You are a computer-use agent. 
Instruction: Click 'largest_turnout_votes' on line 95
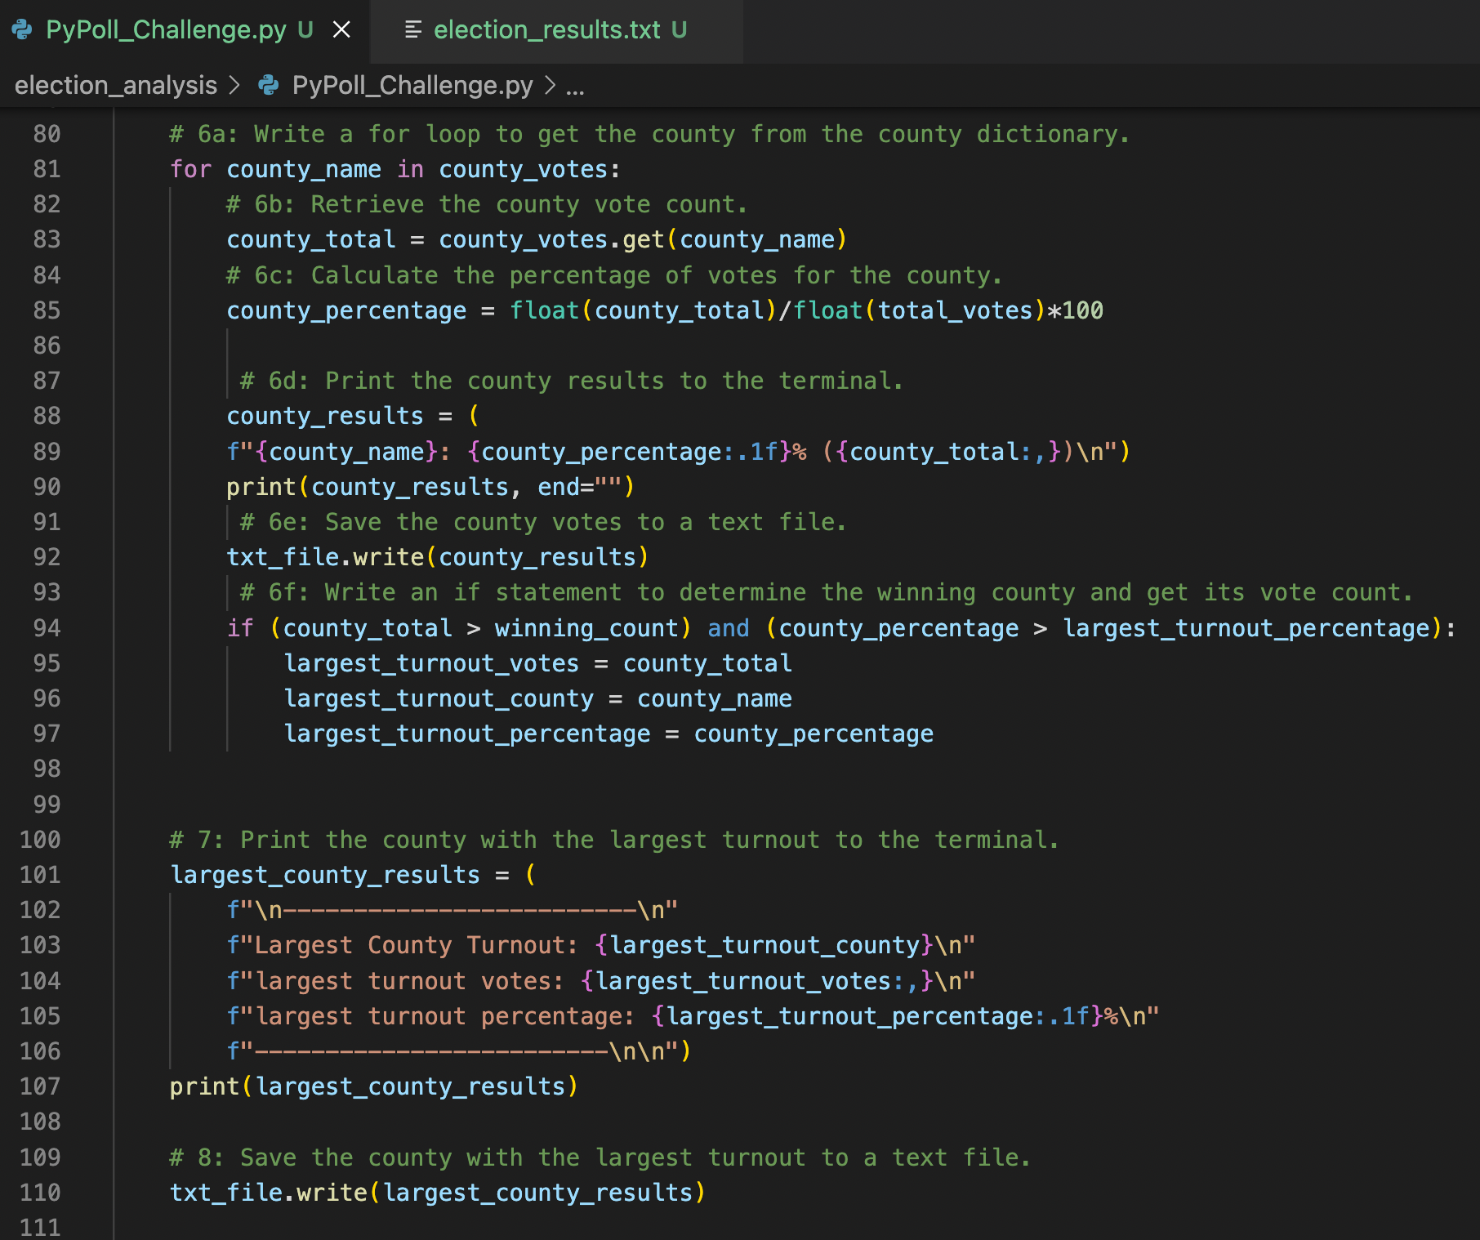pos(431,663)
